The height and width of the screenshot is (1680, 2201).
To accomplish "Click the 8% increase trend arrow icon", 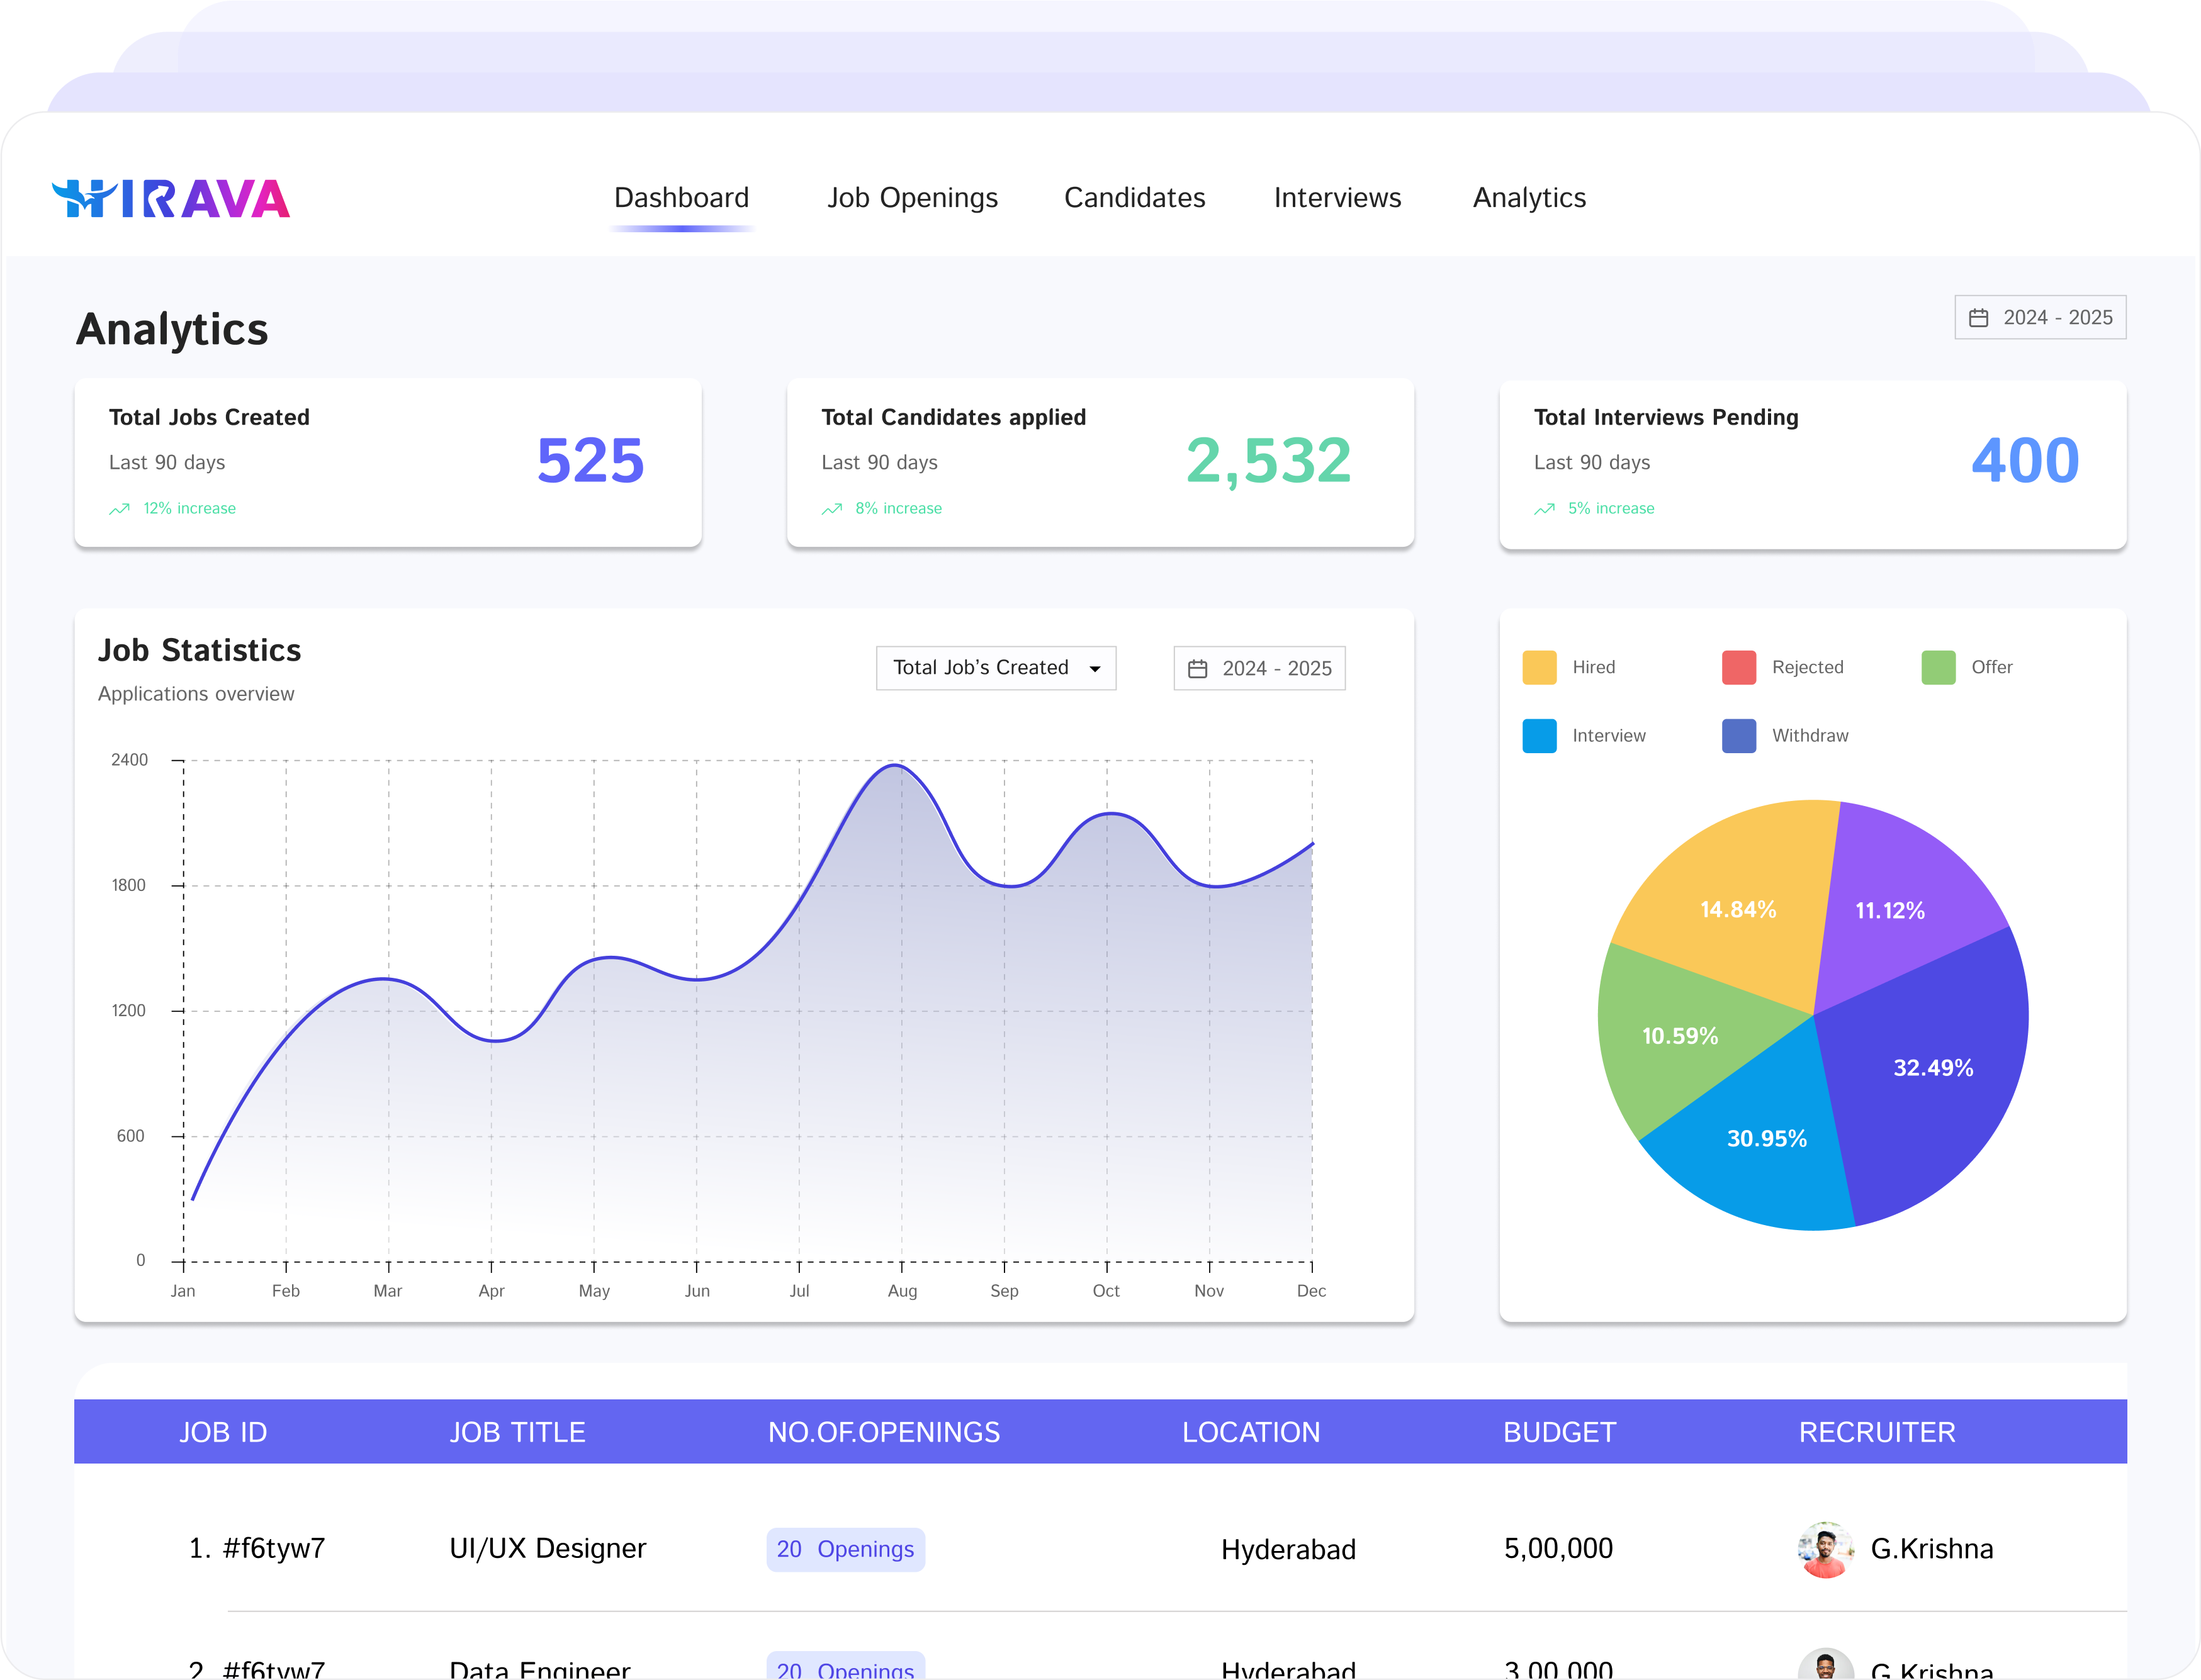I will tap(832, 509).
